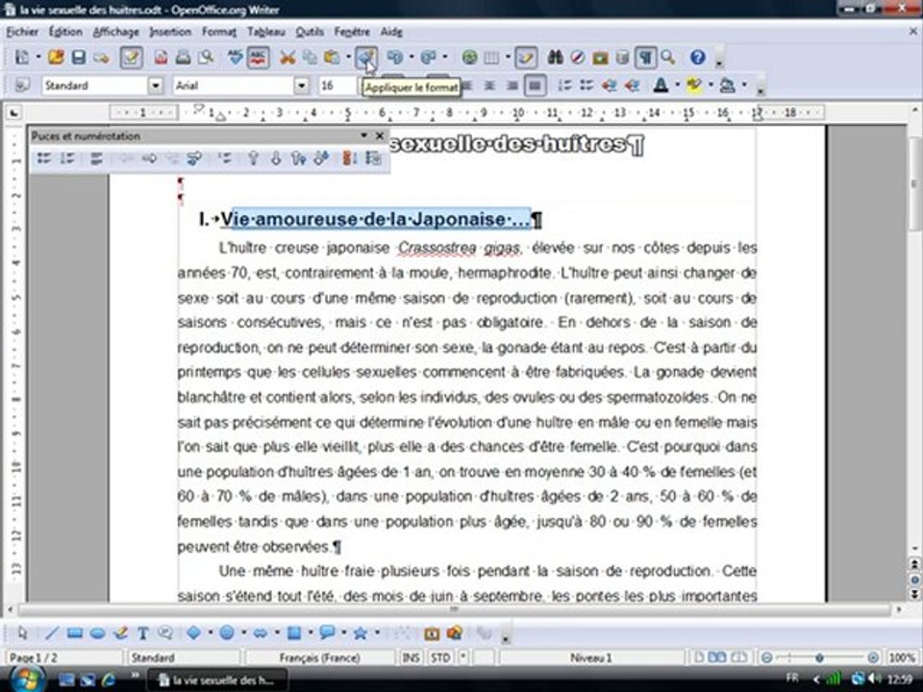Click the Windows Start button

(26, 680)
